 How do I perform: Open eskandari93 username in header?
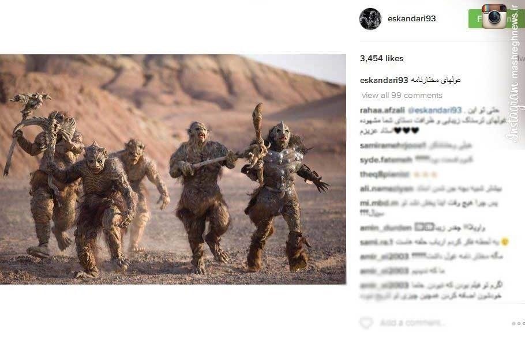(411, 18)
